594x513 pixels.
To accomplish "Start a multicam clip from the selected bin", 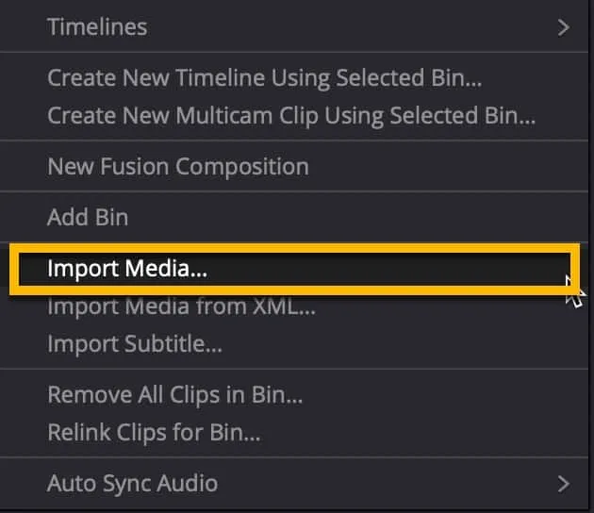I will point(291,117).
